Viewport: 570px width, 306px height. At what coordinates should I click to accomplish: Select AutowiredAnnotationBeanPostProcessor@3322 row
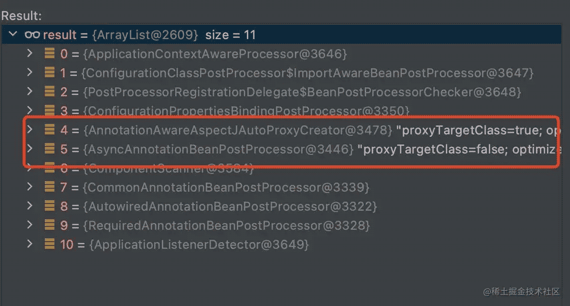pyautogui.click(x=281, y=206)
